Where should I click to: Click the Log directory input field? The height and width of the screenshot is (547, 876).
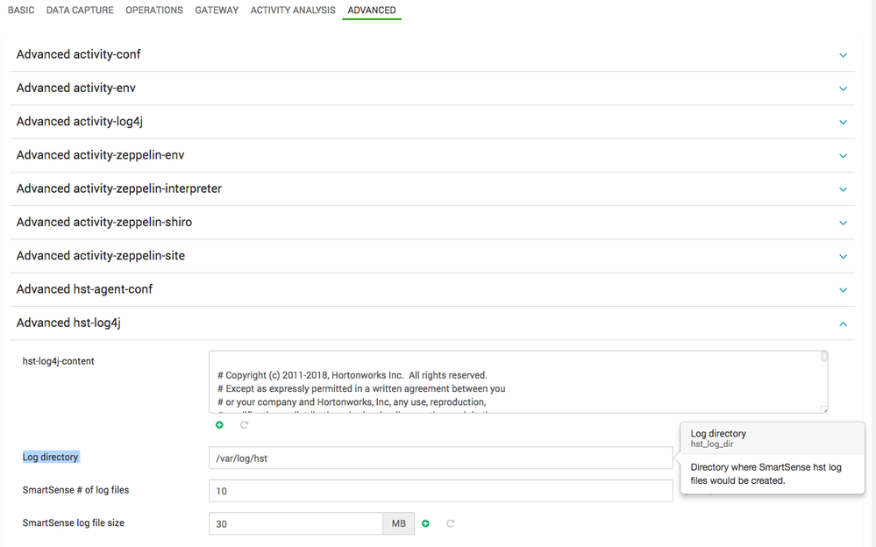coord(440,458)
